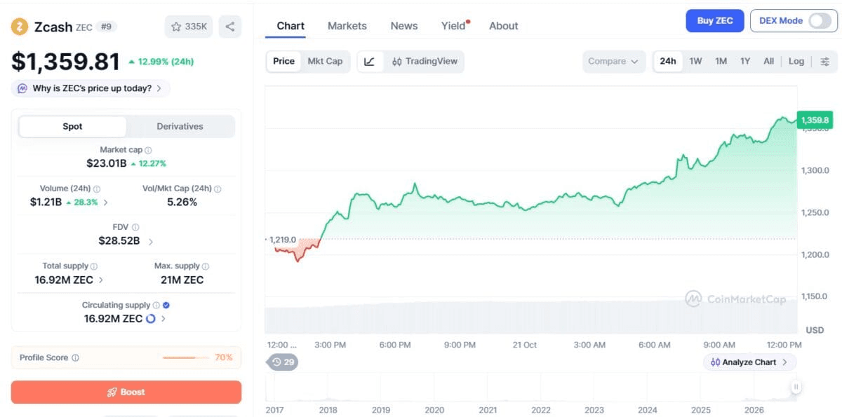Click the Market cap info icon
842x417 pixels.
coord(148,150)
